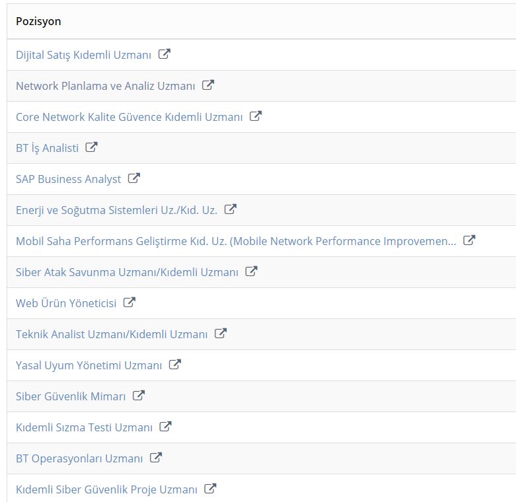This screenshot has width=516, height=502.
Task: Open the Web Ürün Yöneticisi position link
Action: click(x=66, y=303)
